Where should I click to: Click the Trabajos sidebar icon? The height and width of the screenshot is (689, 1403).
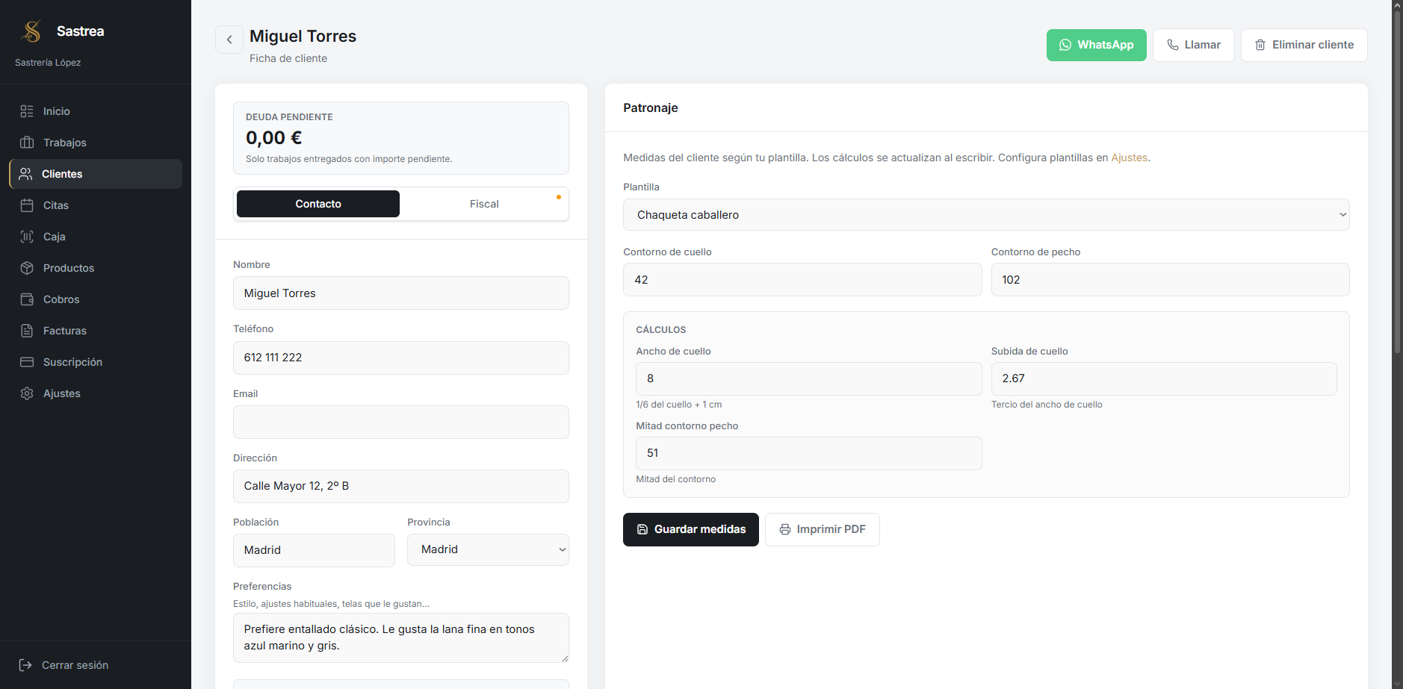click(27, 143)
